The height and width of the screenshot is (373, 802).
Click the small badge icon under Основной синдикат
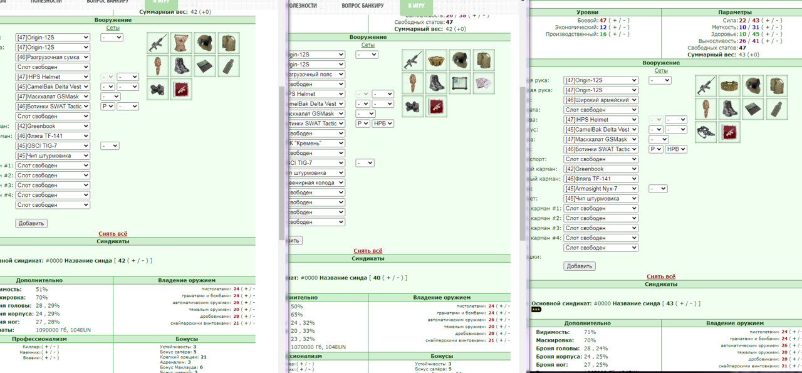(x=536, y=310)
